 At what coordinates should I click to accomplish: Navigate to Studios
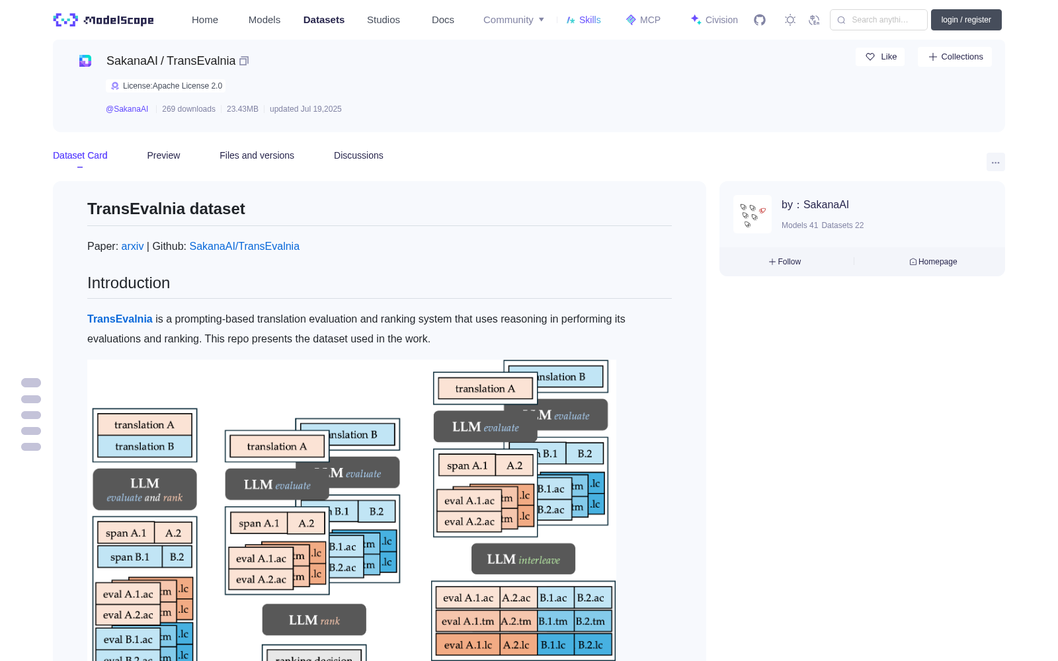[384, 20]
